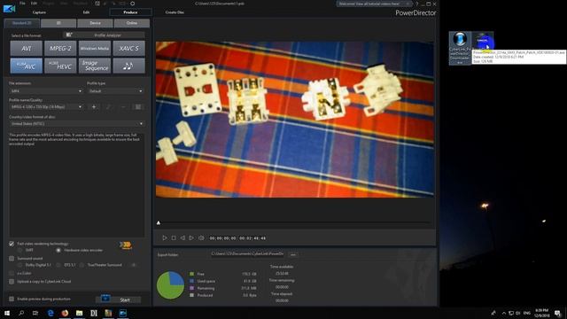
Task: Open the CyberLink PowerDirector Downloader desktop icon
Action: pyautogui.click(x=460, y=48)
